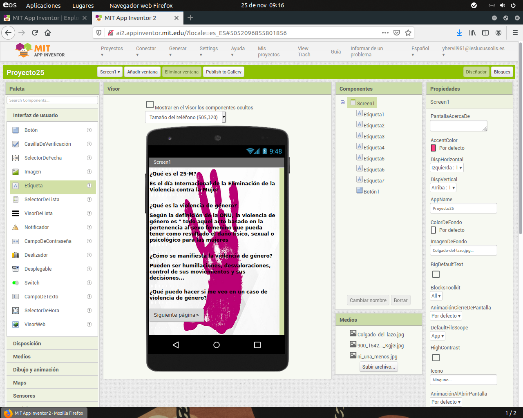Click the Search Components field
523x418 pixels.
(52, 100)
